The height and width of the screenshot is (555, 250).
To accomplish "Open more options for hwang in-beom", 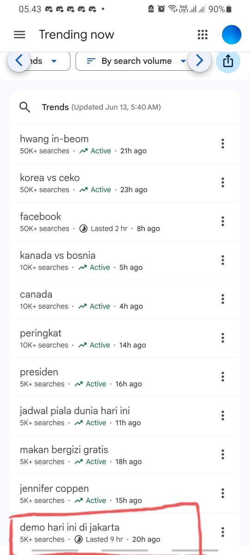I will pos(223,144).
